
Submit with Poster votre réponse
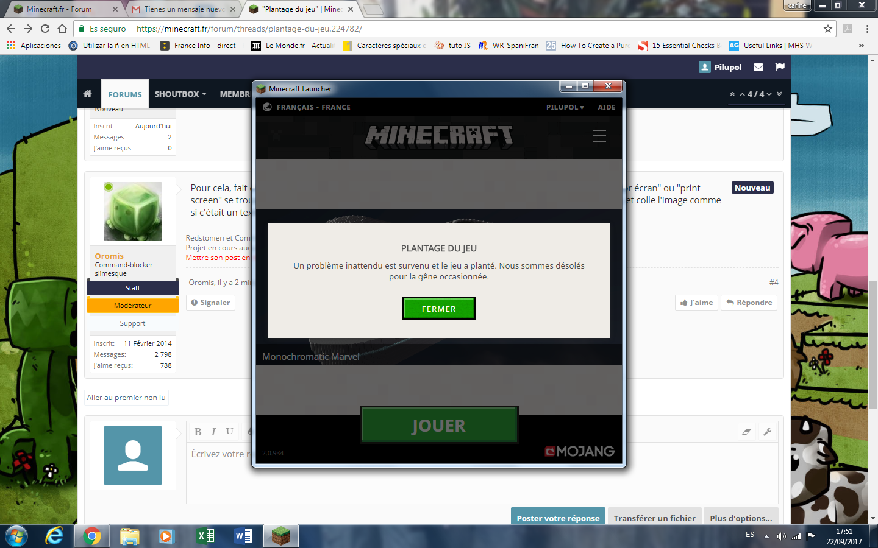[x=558, y=517]
